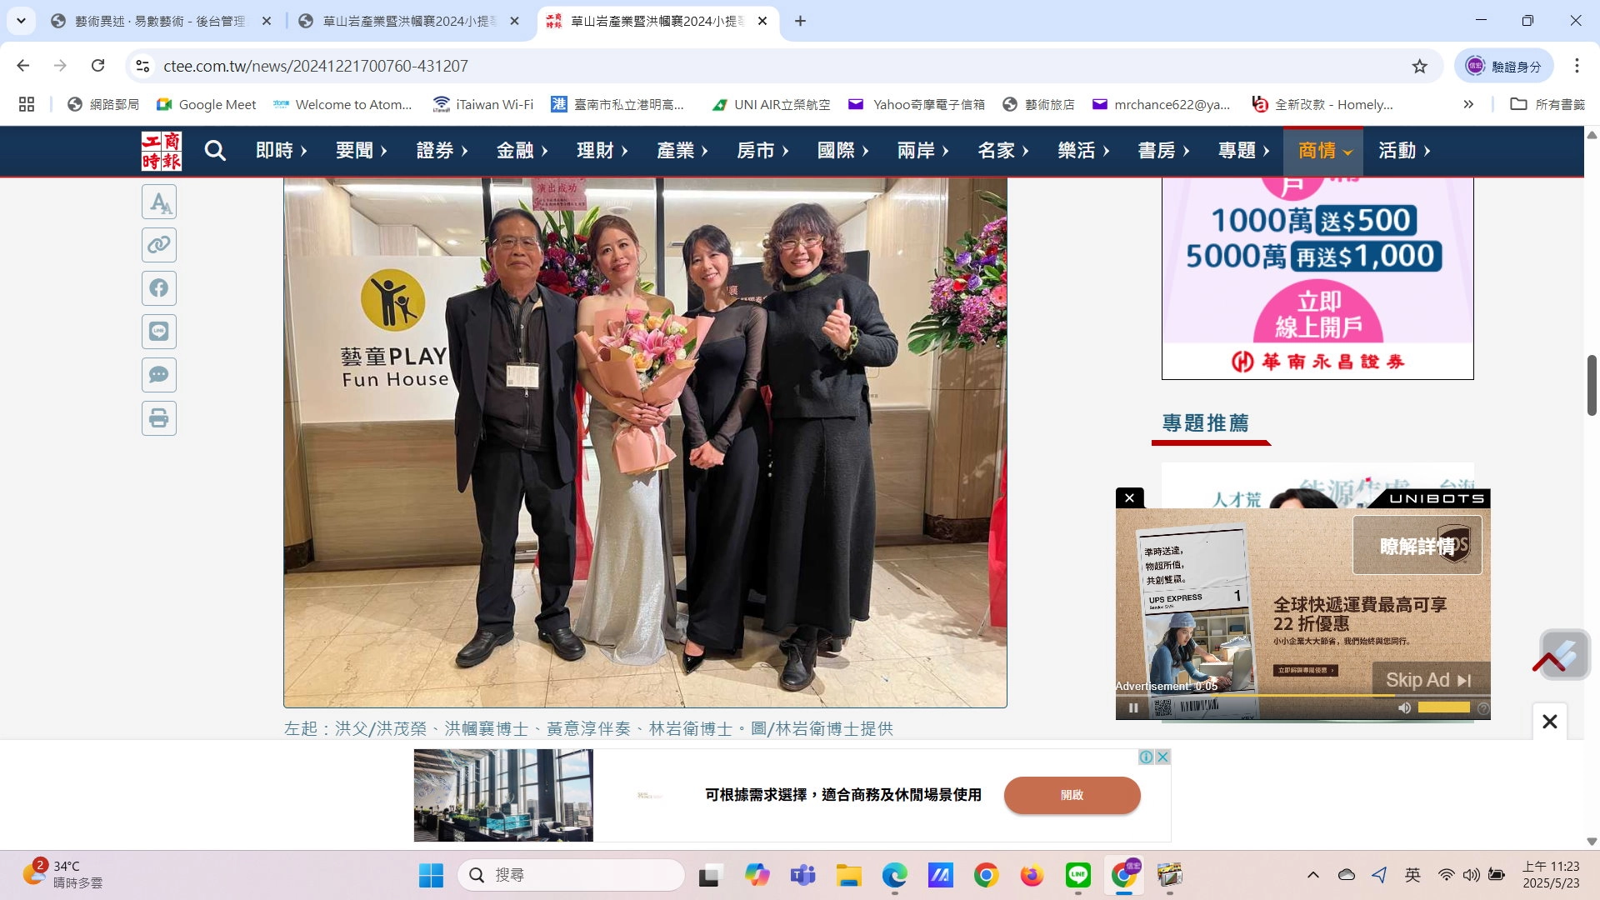Image resolution: width=1600 pixels, height=900 pixels.
Task: Share article on Facebook icon
Action: pyautogui.click(x=158, y=288)
